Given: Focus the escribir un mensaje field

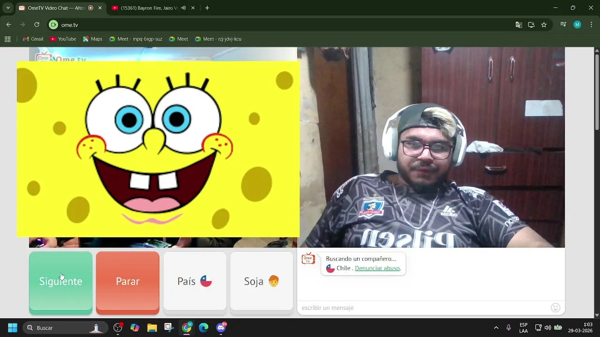Looking at the screenshot, I should click(x=424, y=308).
